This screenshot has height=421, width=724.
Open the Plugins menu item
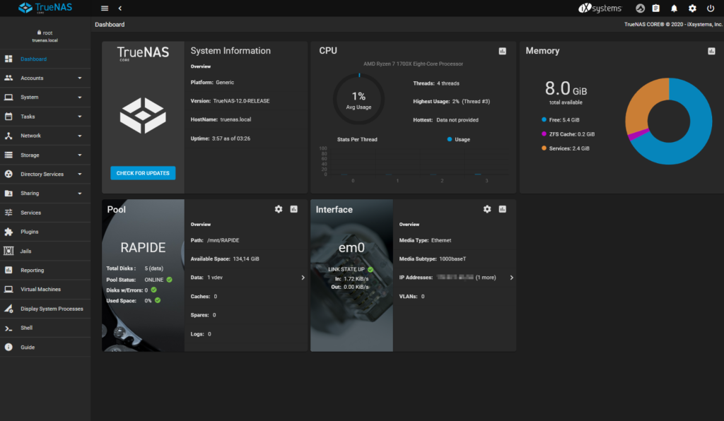coord(45,232)
